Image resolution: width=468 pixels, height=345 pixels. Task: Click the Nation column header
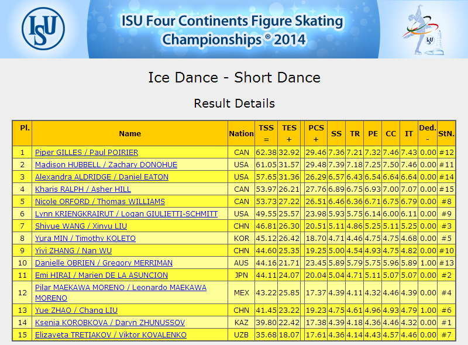(241, 133)
